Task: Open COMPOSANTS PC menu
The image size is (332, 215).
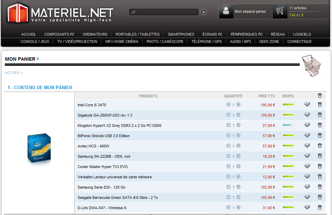Action: point(59,34)
